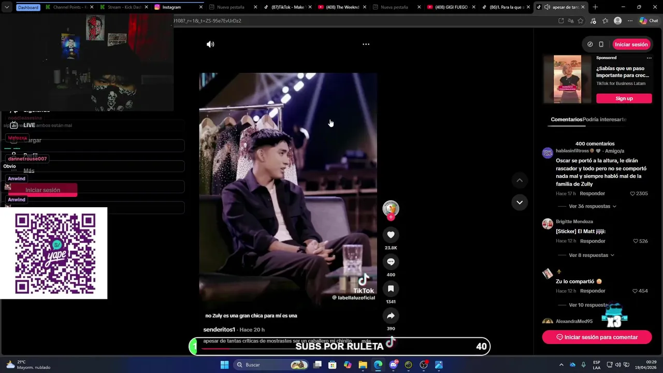
Task: Reply to Brigitte Mendoza comment
Action: (593, 241)
